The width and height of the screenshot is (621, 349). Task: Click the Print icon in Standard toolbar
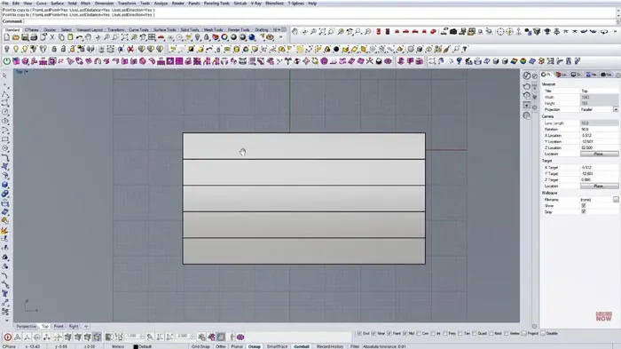(34, 37)
